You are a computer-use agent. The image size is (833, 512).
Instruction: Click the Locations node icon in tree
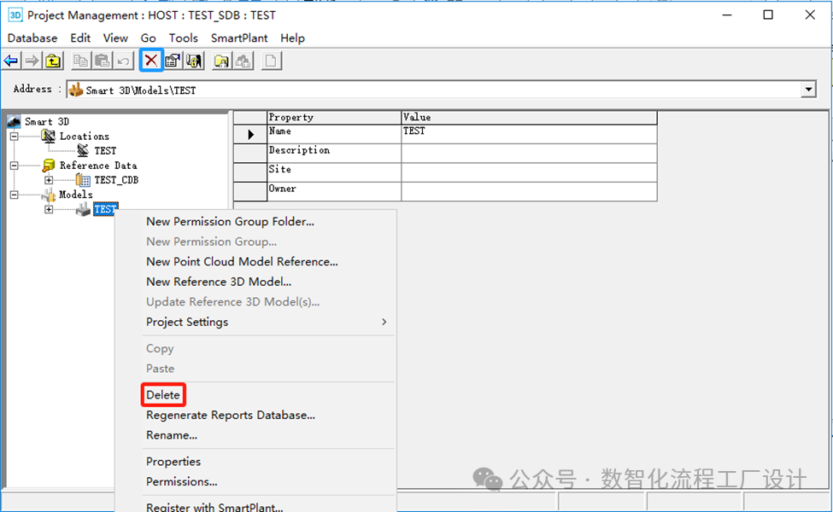coord(49,137)
